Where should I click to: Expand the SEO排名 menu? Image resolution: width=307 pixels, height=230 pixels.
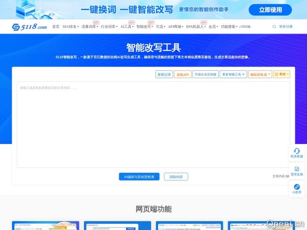point(70,27)
